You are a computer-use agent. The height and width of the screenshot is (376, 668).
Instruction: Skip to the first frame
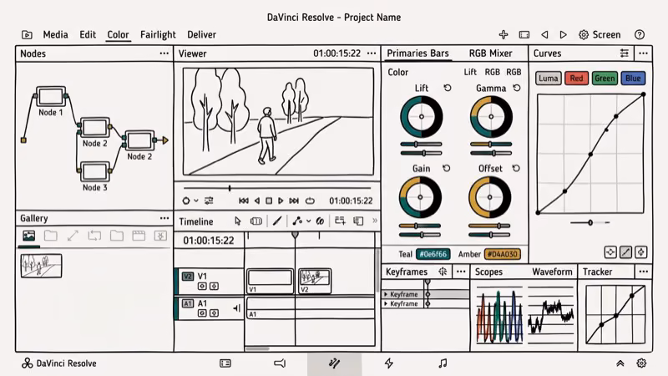[x=243, y=201]
